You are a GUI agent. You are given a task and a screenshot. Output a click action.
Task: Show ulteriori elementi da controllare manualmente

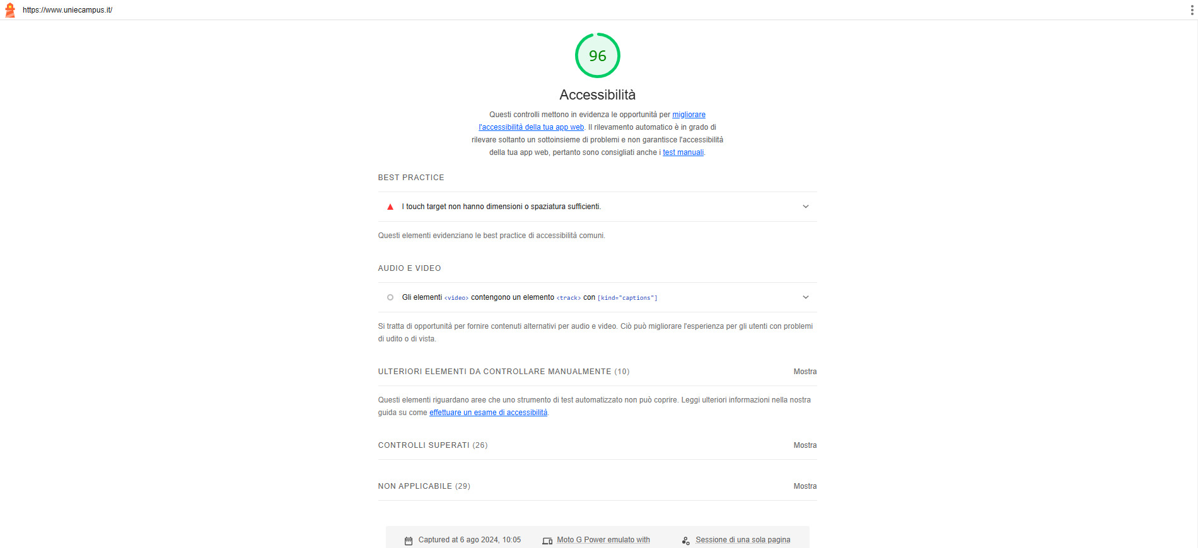(x=805, y=372)
